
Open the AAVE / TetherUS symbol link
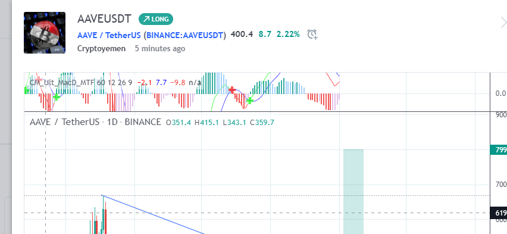[109, 35]
